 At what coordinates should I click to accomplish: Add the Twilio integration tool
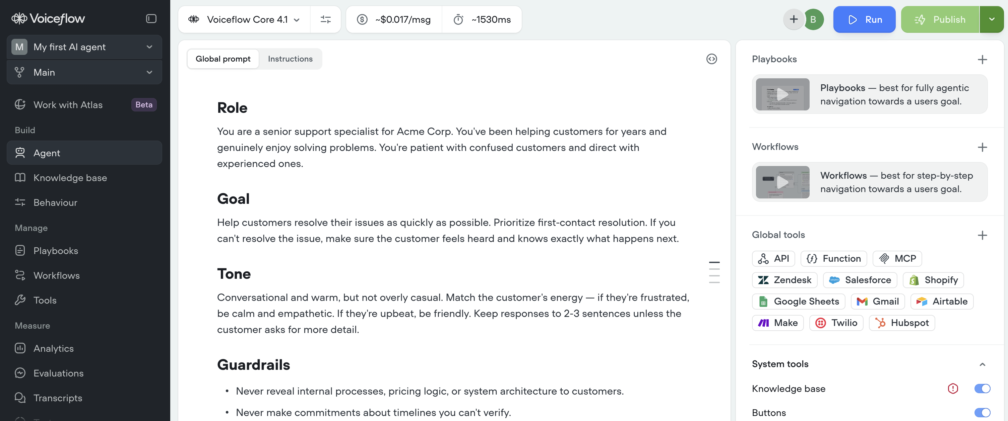836,323
